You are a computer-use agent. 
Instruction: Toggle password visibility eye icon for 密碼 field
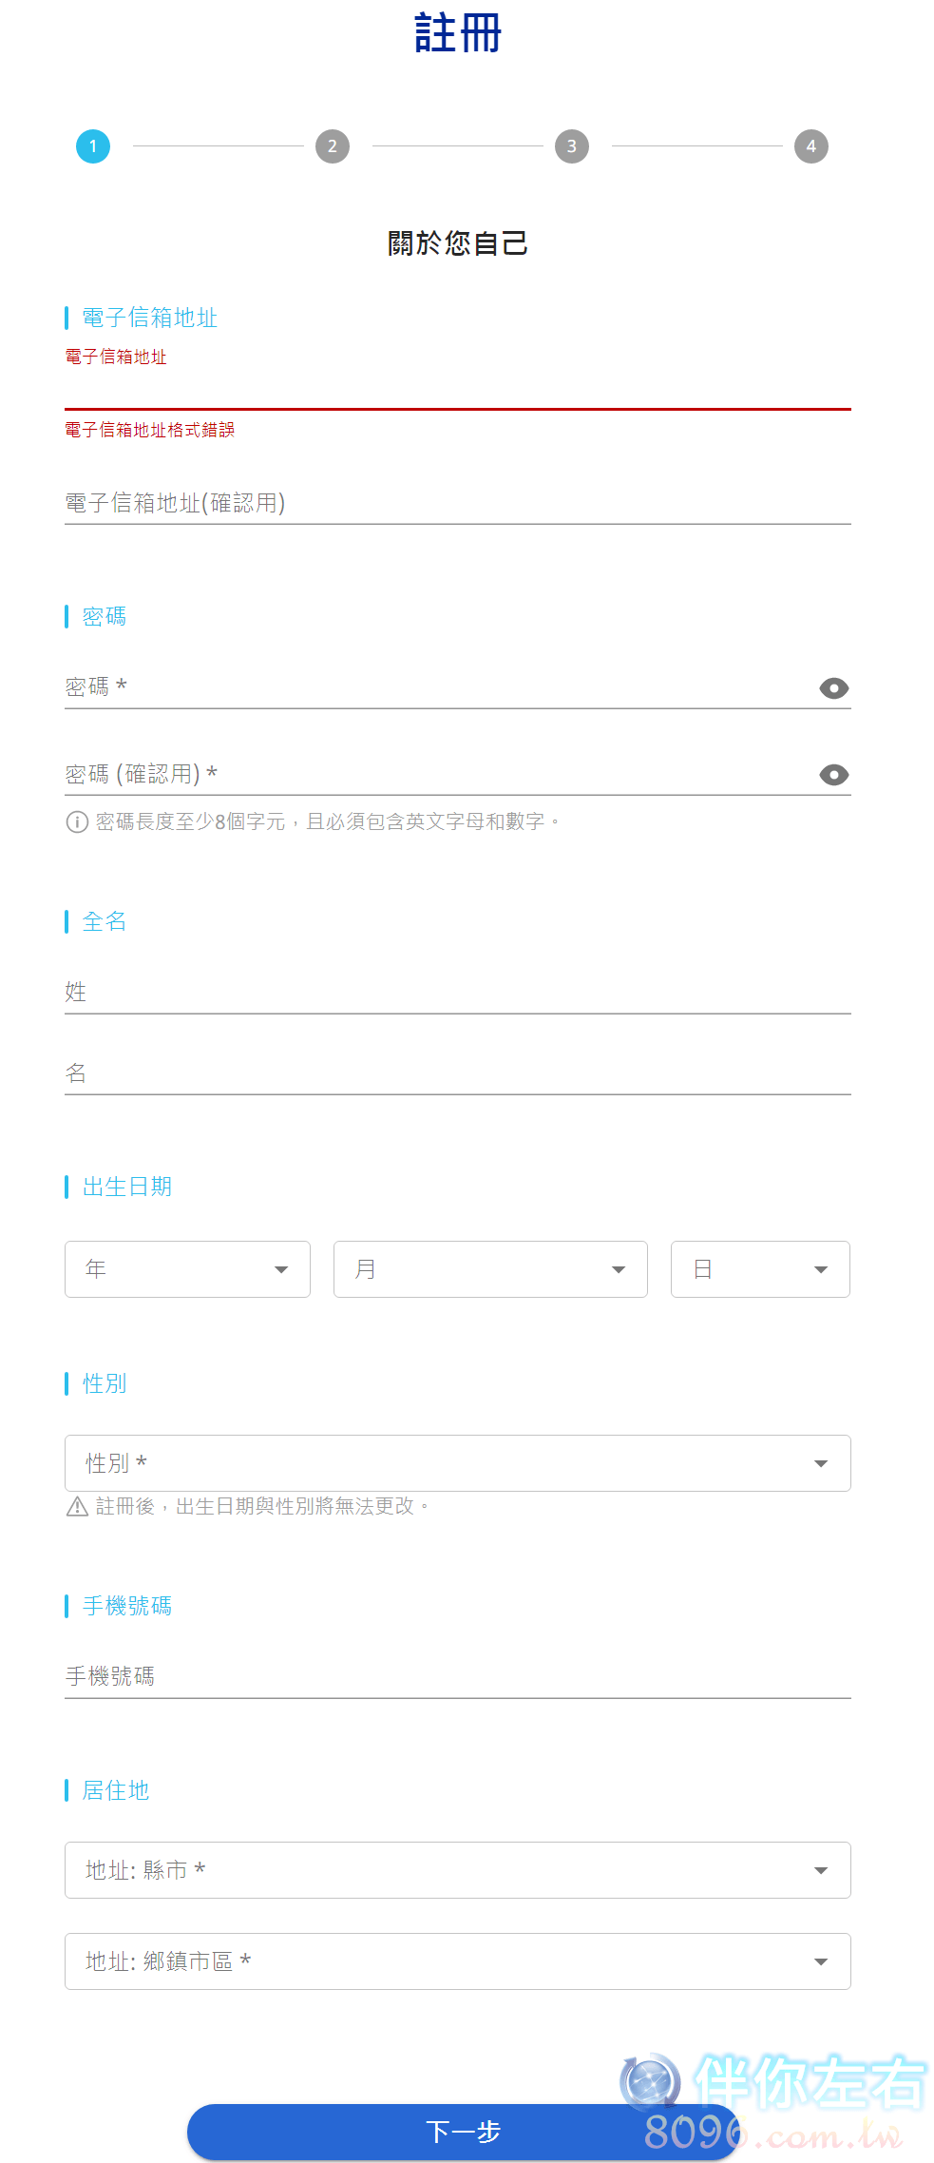833,687
